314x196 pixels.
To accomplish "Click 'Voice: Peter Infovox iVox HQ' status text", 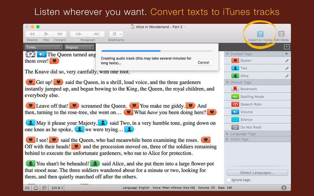I will pos(173,188).
